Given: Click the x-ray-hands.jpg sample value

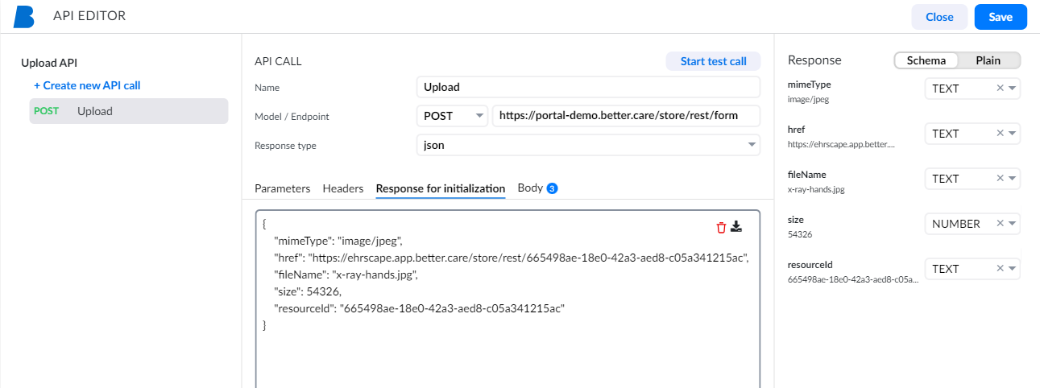Looking at the screenshot, I should point(816,189).
